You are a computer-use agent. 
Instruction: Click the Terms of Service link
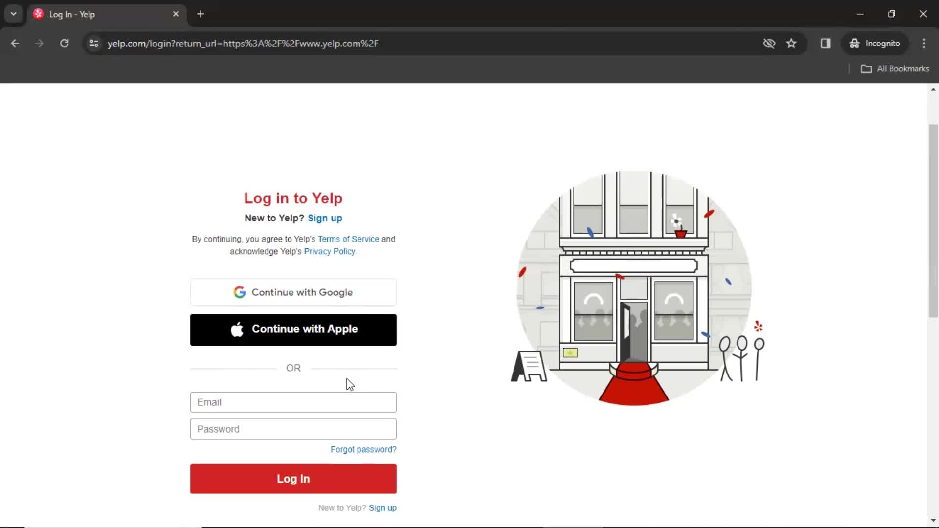[x=348, y=239]
